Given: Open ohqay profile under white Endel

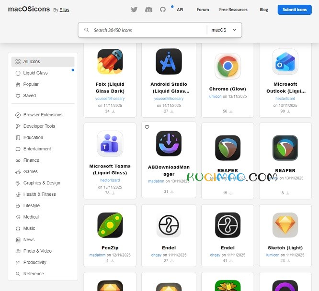Looking at the screenshot, I should (156, 255).
